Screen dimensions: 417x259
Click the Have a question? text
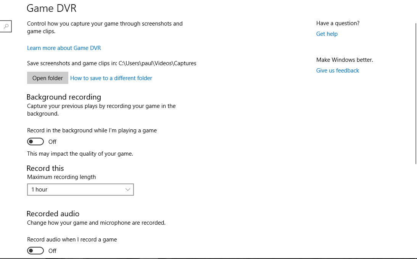click(x=338, y=23)
